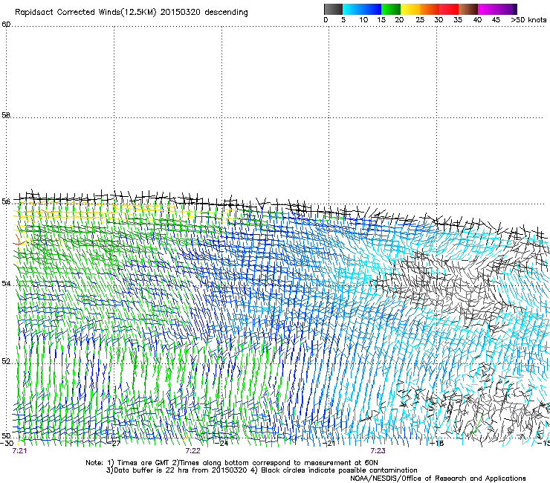The height and width of the screenshot is (483, 550).
Task: Click the latitude label 60
Action: pyautogui.click(x=6, y=25)
